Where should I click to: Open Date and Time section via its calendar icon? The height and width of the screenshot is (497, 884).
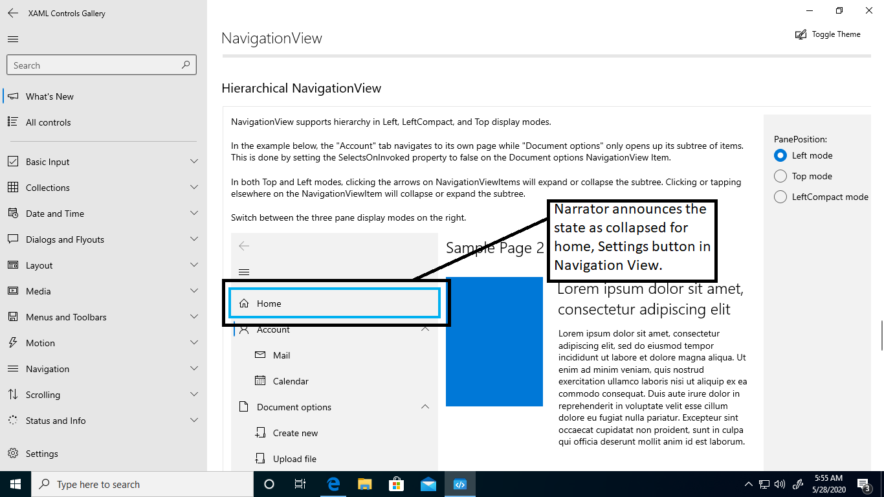click(14, 213)
